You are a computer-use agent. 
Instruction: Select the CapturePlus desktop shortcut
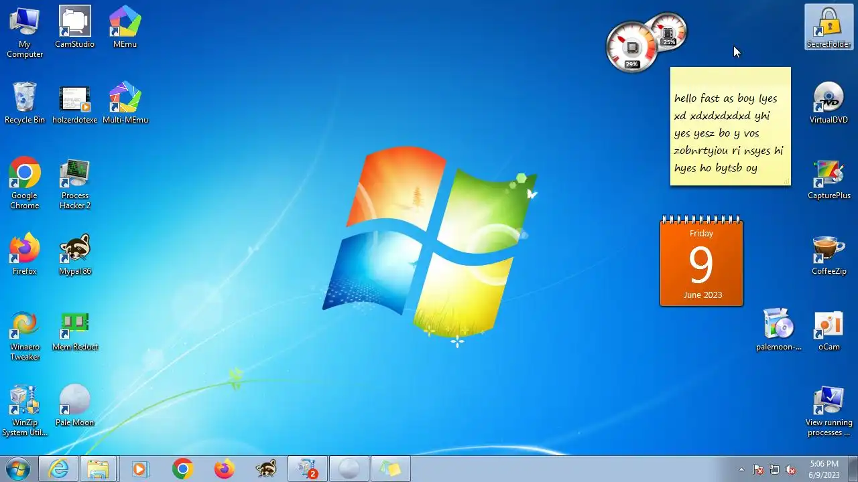tap(829, 179)
